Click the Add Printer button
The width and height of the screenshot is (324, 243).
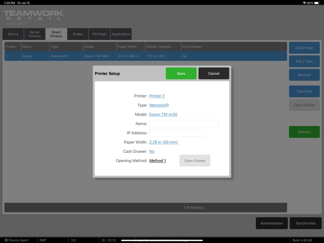tap(305, 48)
